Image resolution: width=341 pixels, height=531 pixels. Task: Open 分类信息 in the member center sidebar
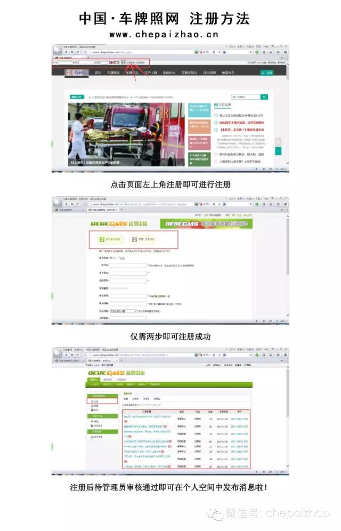(x=96, y=425)
